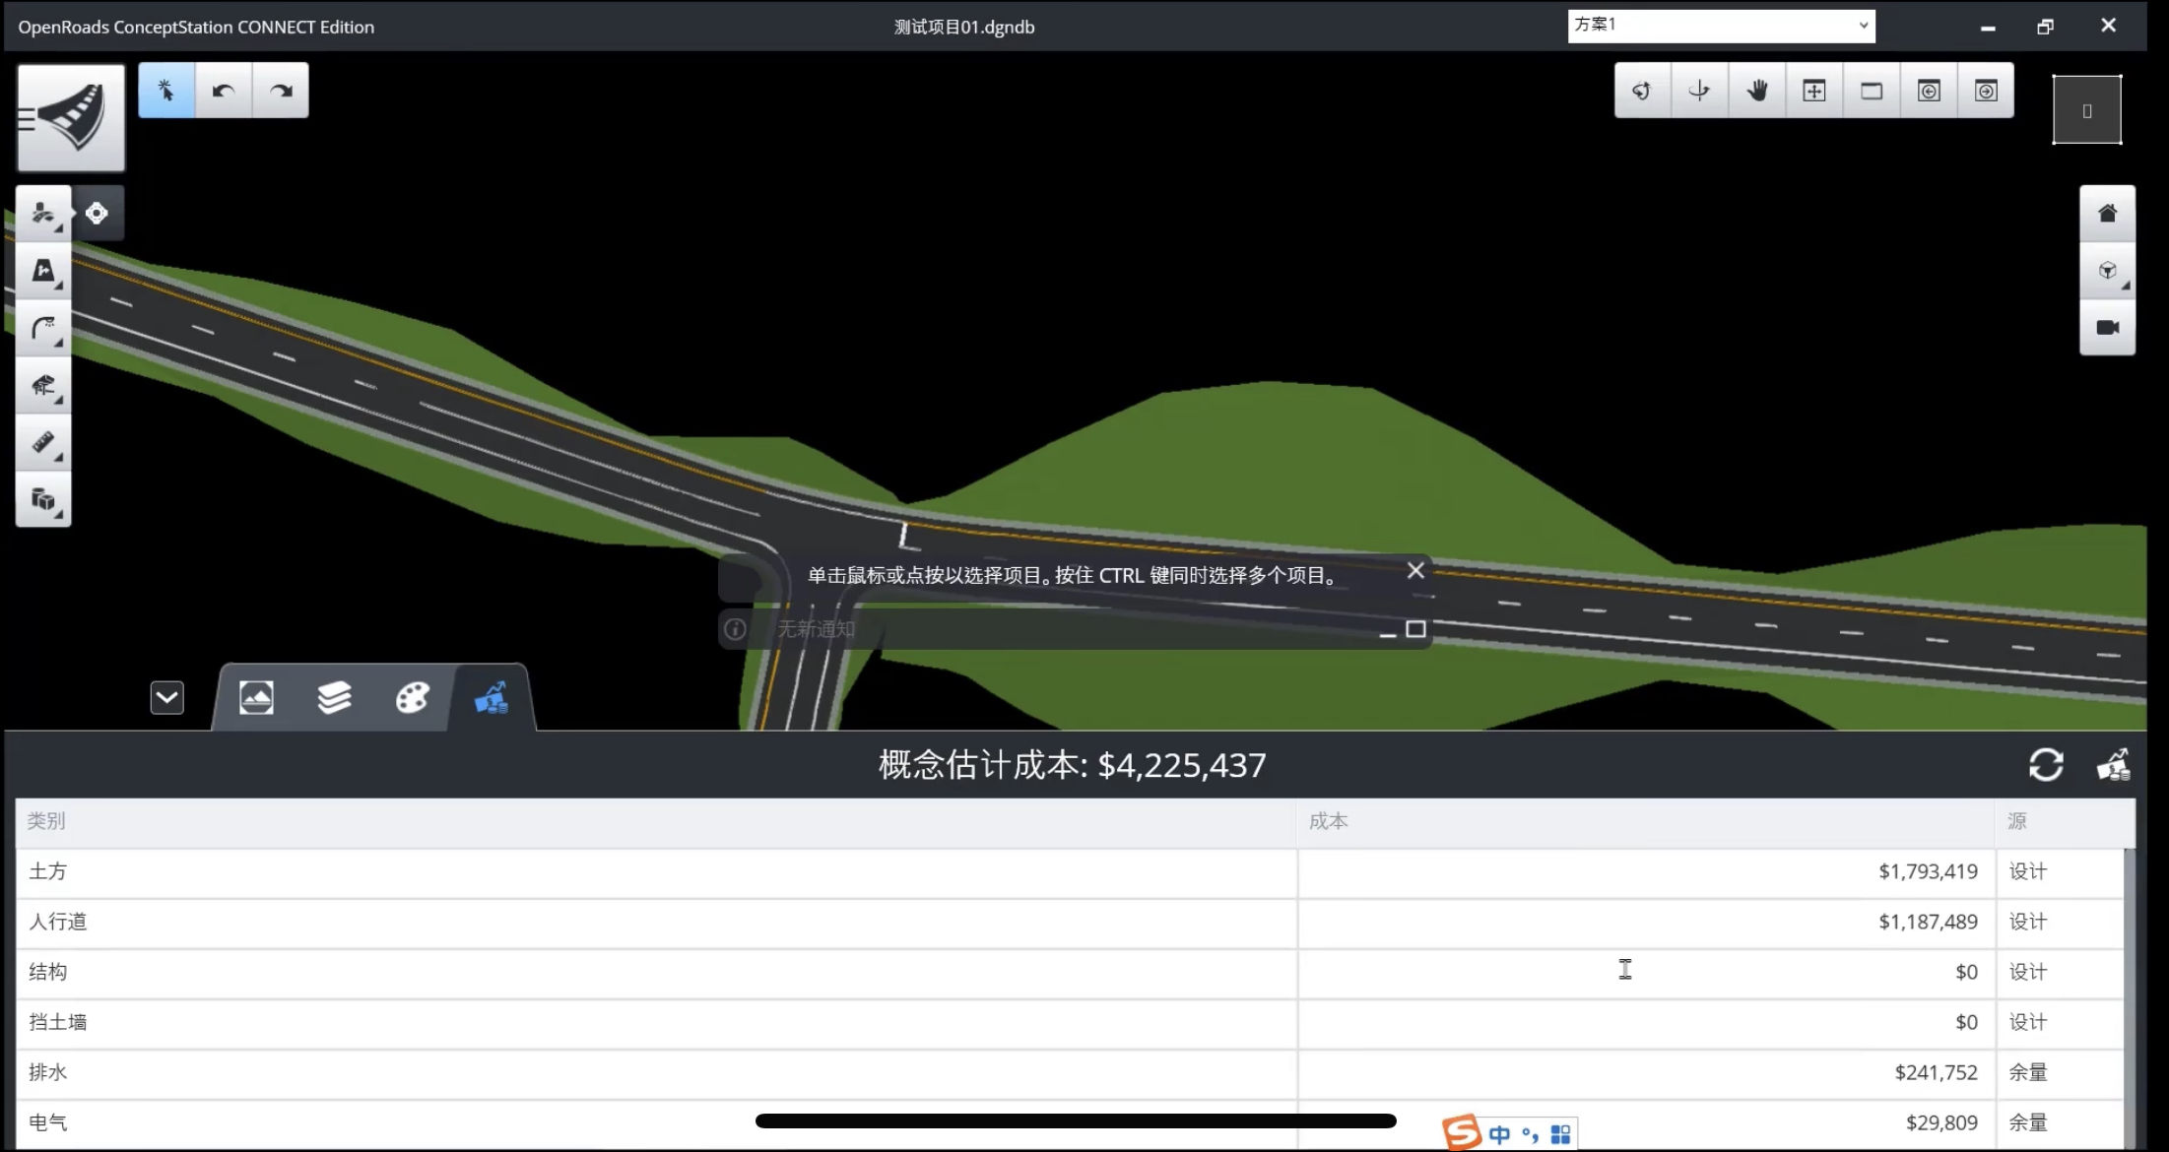Click the camera/video view icon

click(x=2108, y=328)
